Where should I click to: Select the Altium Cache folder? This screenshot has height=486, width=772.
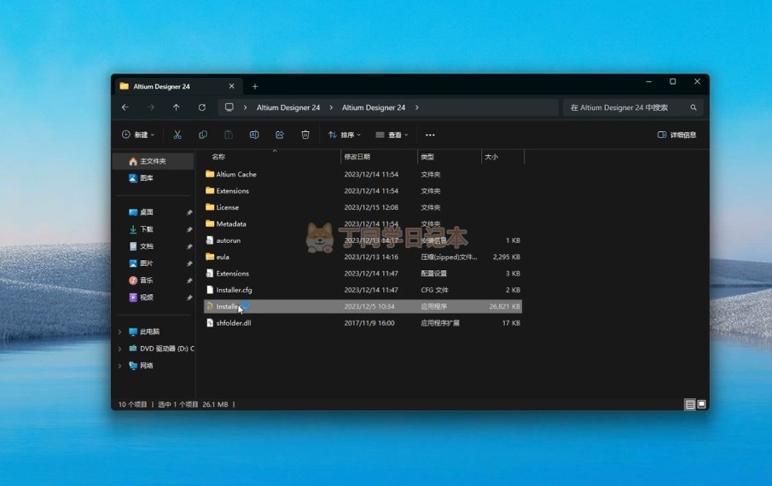point(235,174)
